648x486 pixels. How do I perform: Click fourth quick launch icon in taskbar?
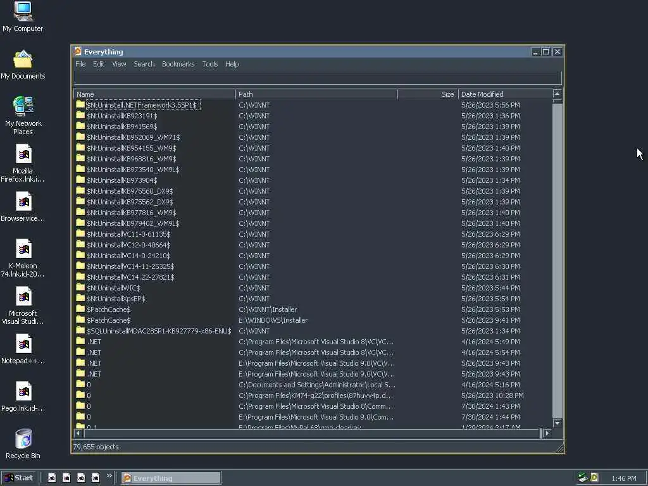click(x=96, y=478)
